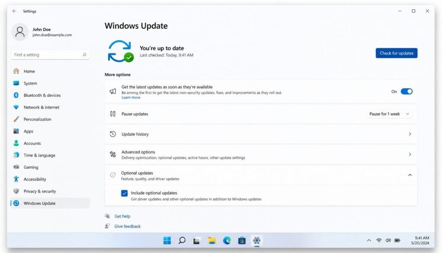
Task: Click the Windows Update sidebar icon
Action: (16, 203)
